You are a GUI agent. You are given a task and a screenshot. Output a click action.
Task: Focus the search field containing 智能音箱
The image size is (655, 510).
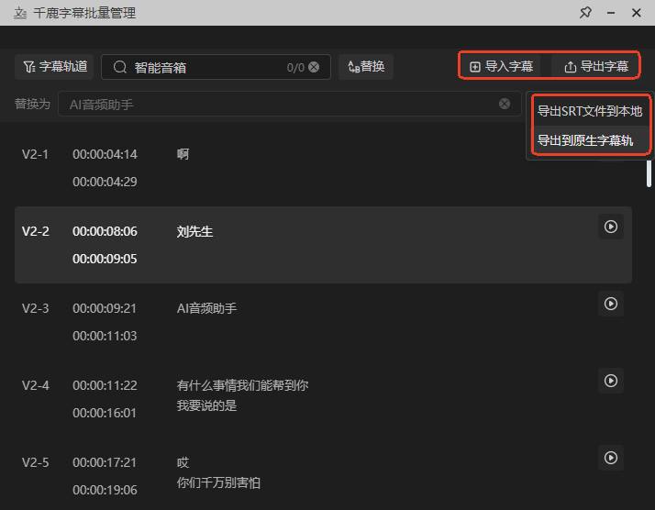coord(216,67)
